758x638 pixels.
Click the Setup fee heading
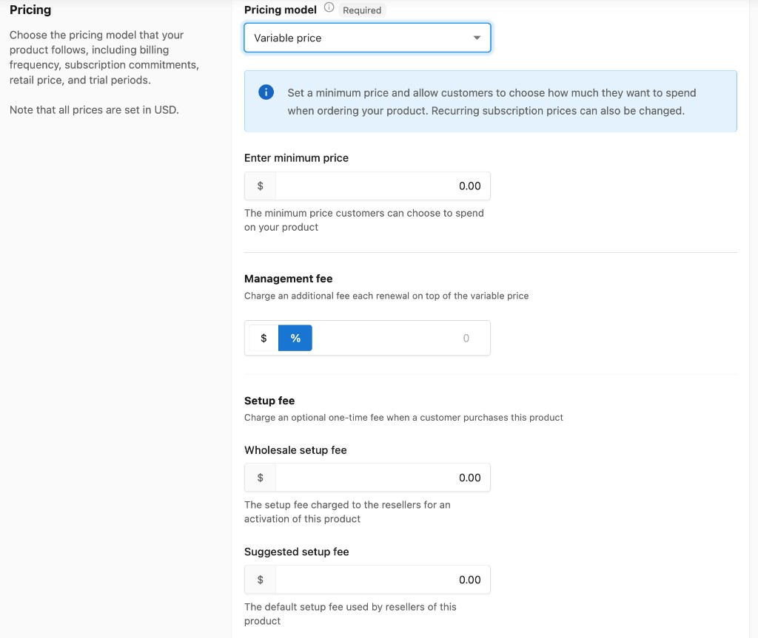[x=269, y=401]
